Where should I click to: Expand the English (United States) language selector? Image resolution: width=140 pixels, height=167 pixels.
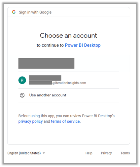pyautogui.click(x=26, y=153)
